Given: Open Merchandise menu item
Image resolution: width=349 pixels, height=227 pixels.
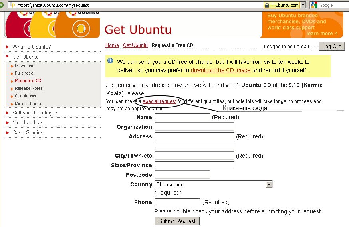Looking at the screenshot, I should pyautogui.click(x=27, y=123).
